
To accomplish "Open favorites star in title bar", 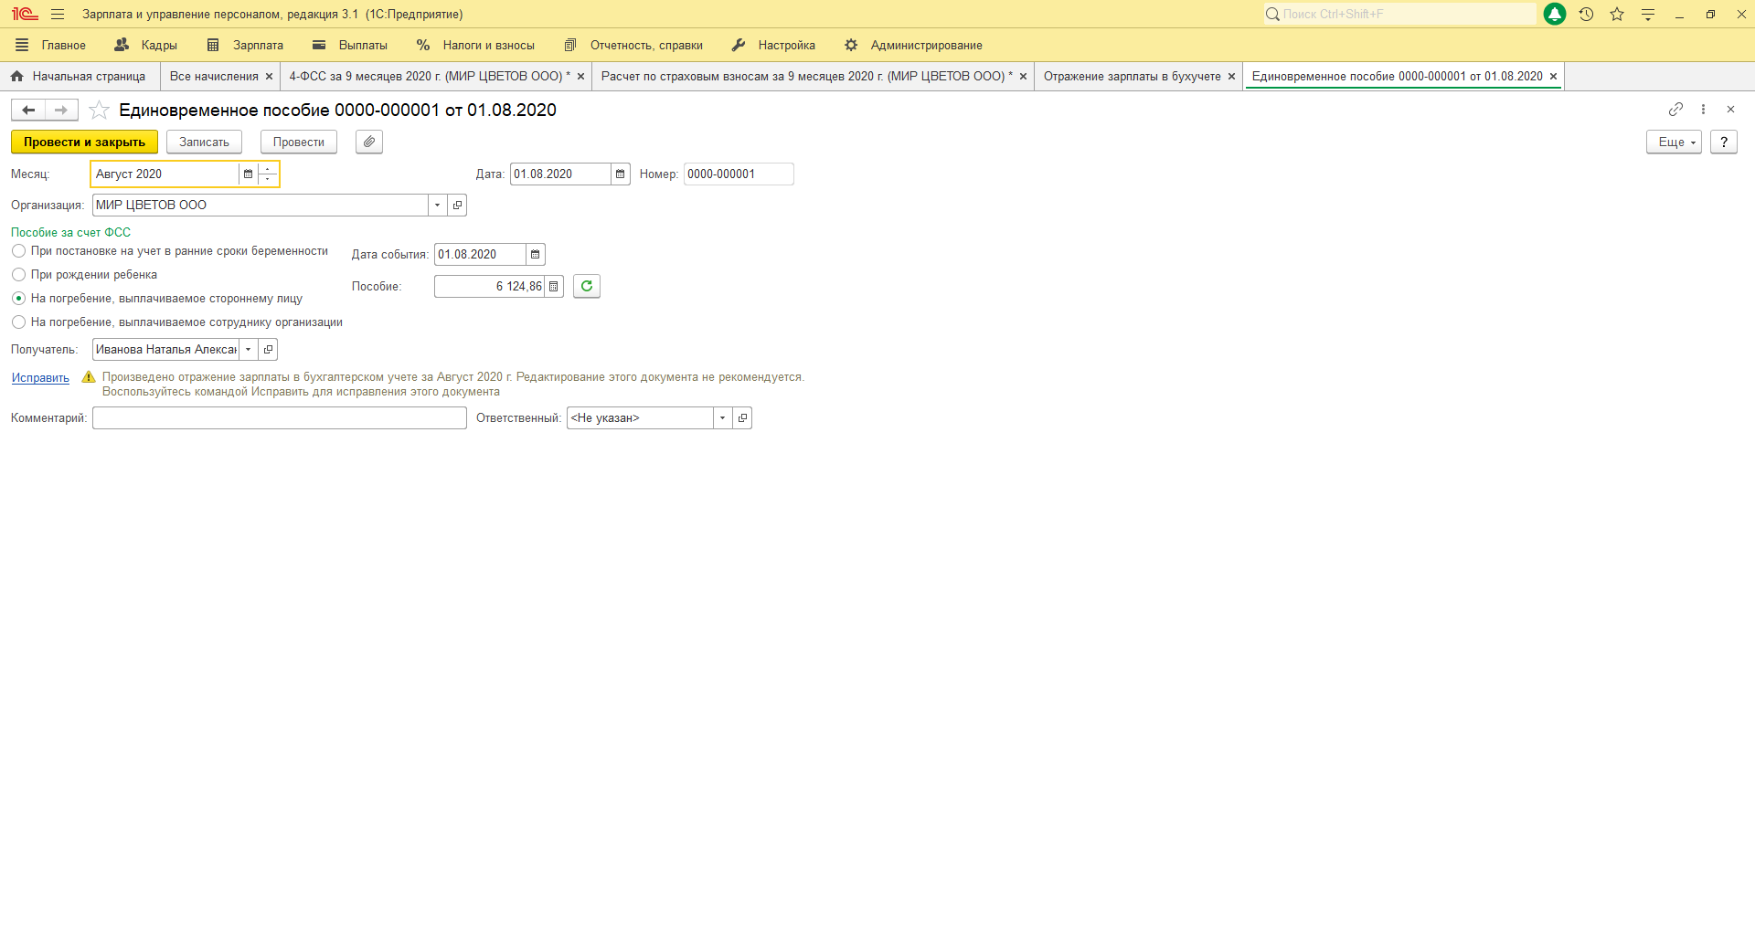I will [1617, 15].
